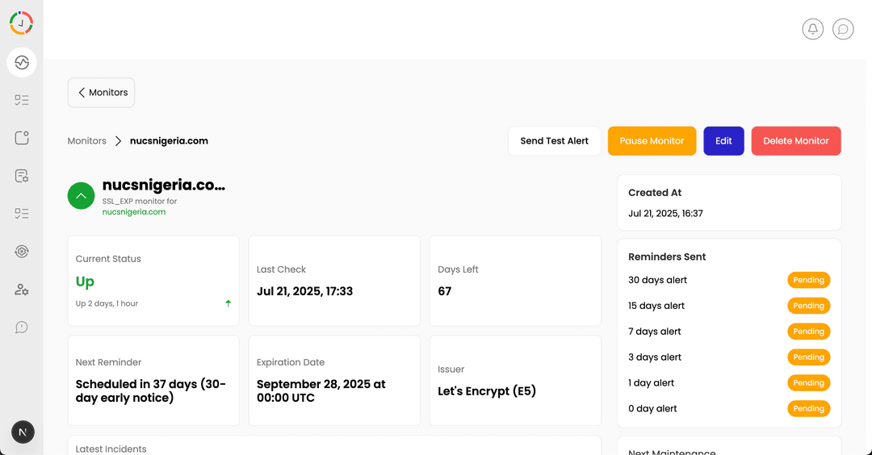Click the Pause Monitor button
This screenshot has height=455, width=872.
(652, 141)
